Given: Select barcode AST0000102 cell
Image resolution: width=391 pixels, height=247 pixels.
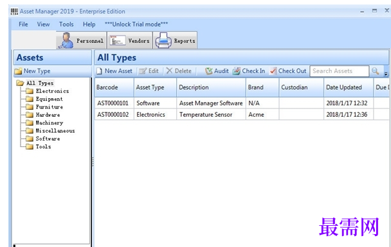Looking at the screenshot, I should point(114,114).
